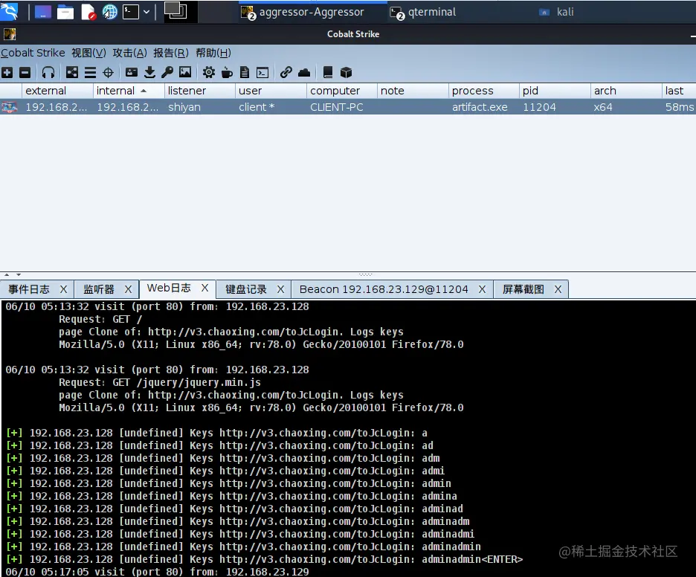Viewport: 696px width, 577px height.
Task: Sort sessions by the pid column
Action: (x=555, y=91)
